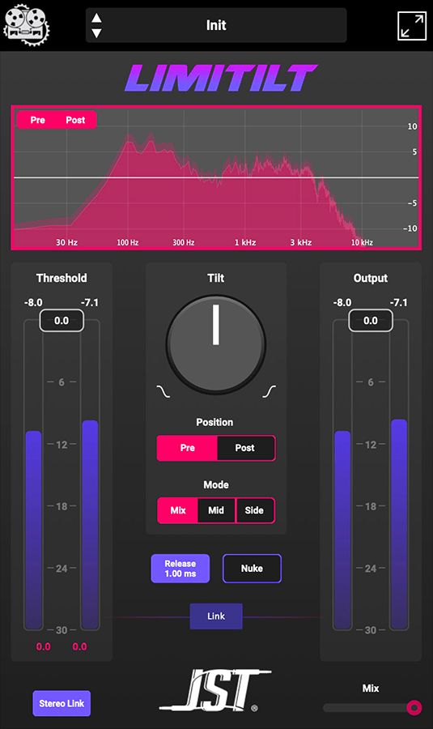The width and height of the screenshot is (433, 729).
Task: Click the Mode label
Action: coord(216,485)
